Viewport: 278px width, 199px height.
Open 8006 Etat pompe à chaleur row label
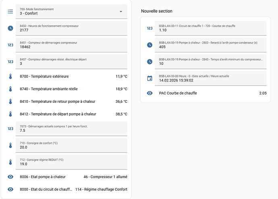point(43,177)
